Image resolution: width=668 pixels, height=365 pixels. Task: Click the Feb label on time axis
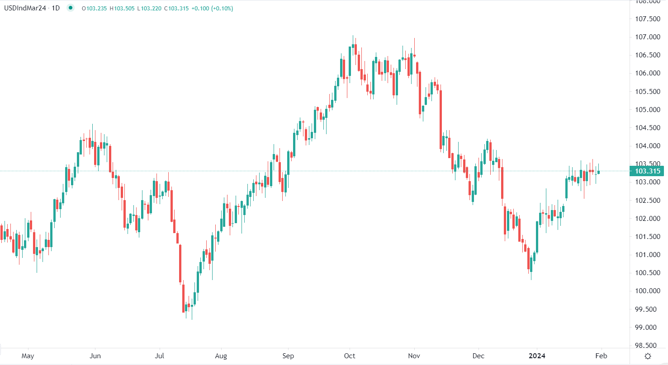(602, 356)
